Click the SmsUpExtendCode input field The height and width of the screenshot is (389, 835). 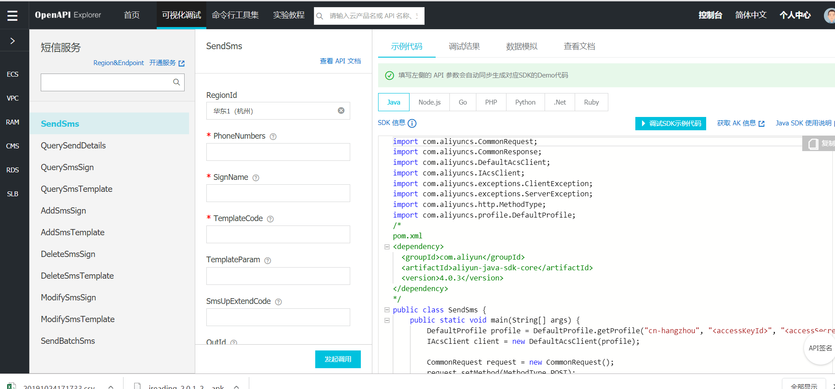point(278,317)
